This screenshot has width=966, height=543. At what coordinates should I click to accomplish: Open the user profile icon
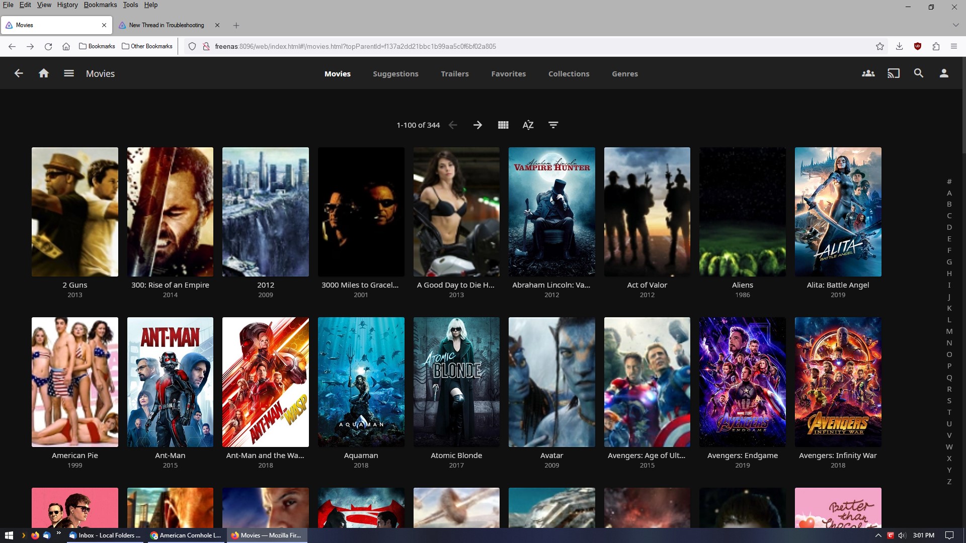944,73
